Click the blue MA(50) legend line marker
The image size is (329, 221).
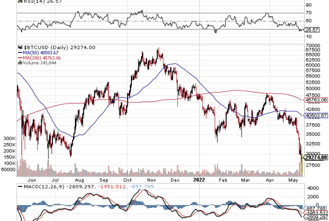tap(20, 53)
